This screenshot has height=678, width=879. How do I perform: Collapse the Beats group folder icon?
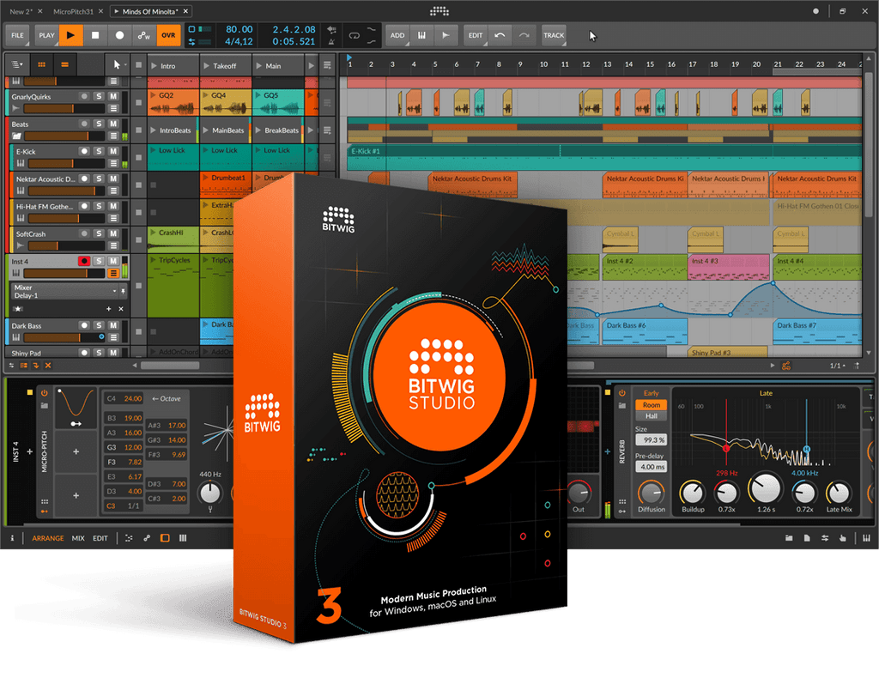[x=16, y=136]
